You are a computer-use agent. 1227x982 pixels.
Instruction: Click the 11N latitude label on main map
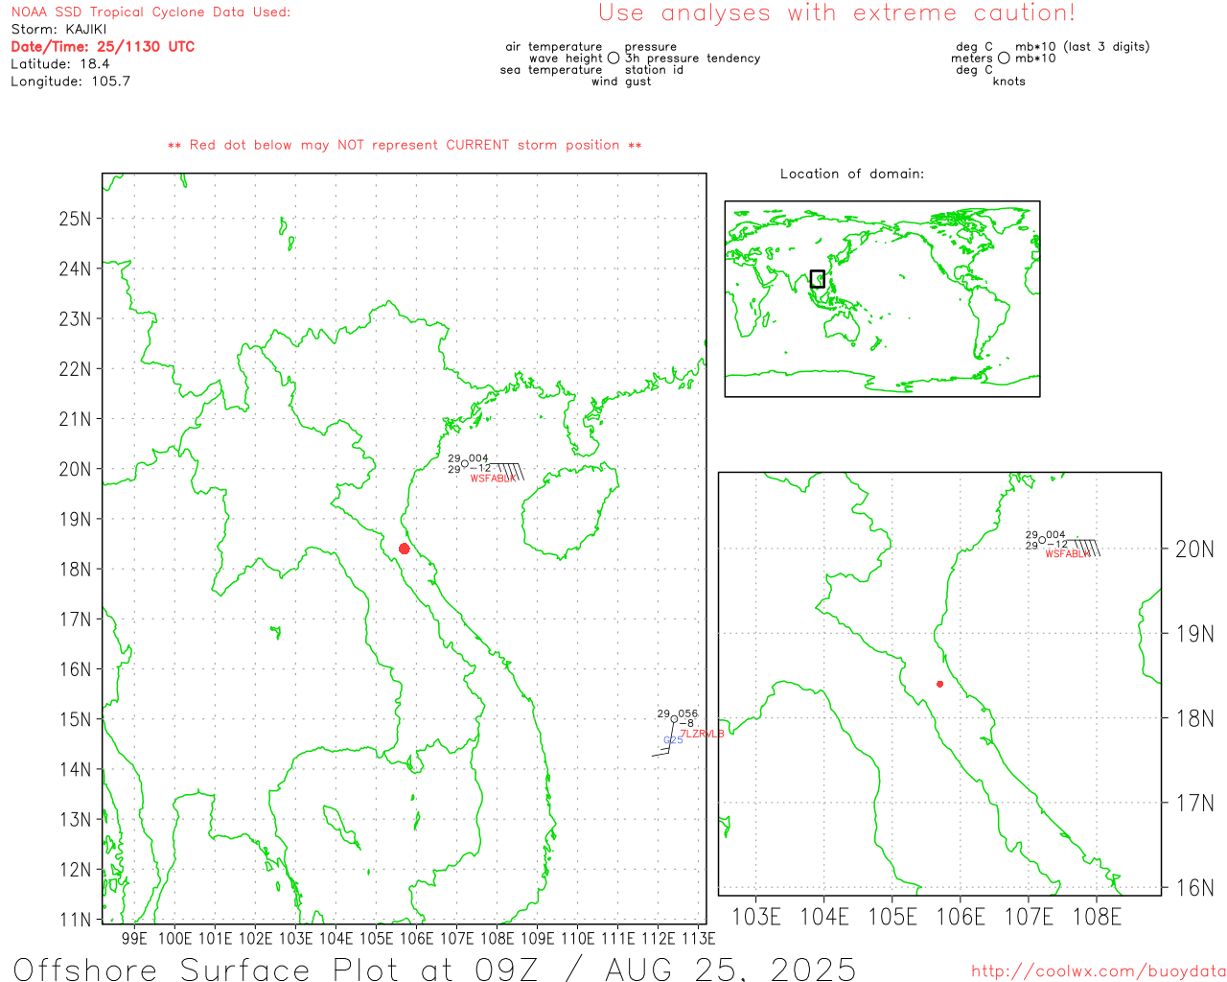[75, 920]
